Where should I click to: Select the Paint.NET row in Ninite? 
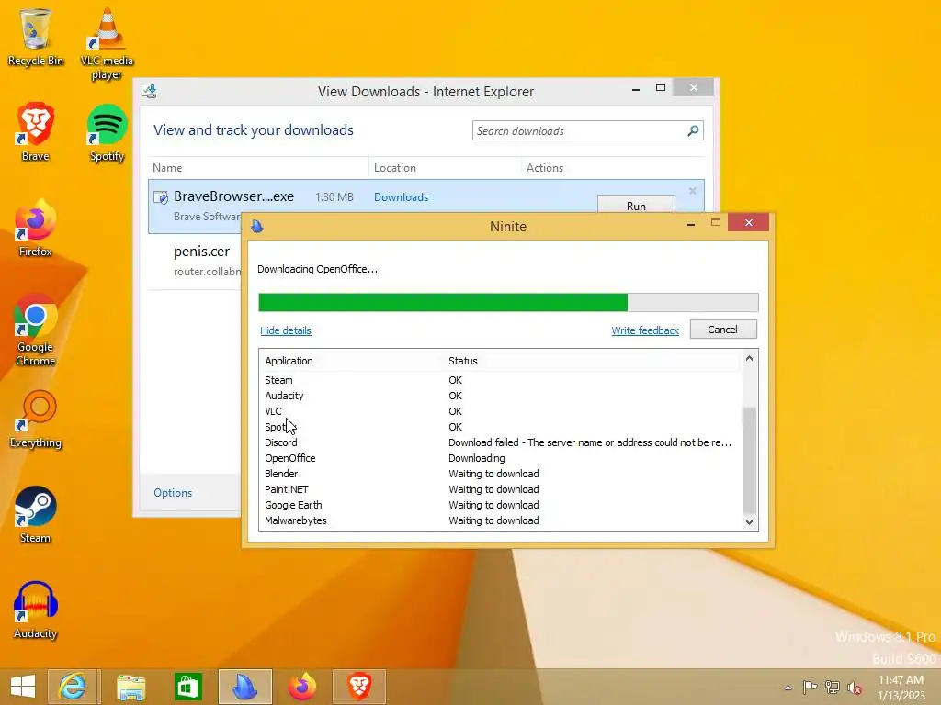[x=501, y=489]
